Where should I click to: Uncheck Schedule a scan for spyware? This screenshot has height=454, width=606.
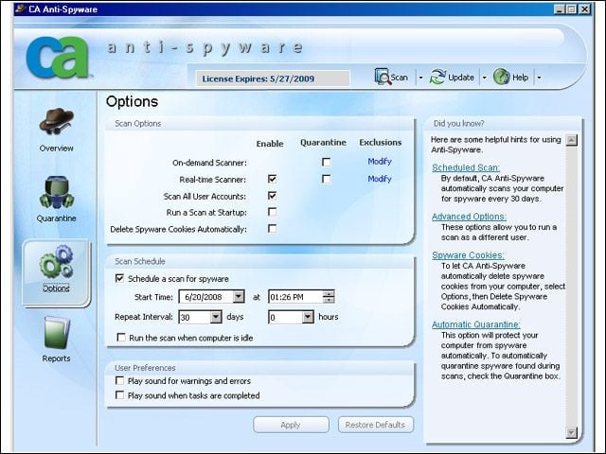click(120, 278)
